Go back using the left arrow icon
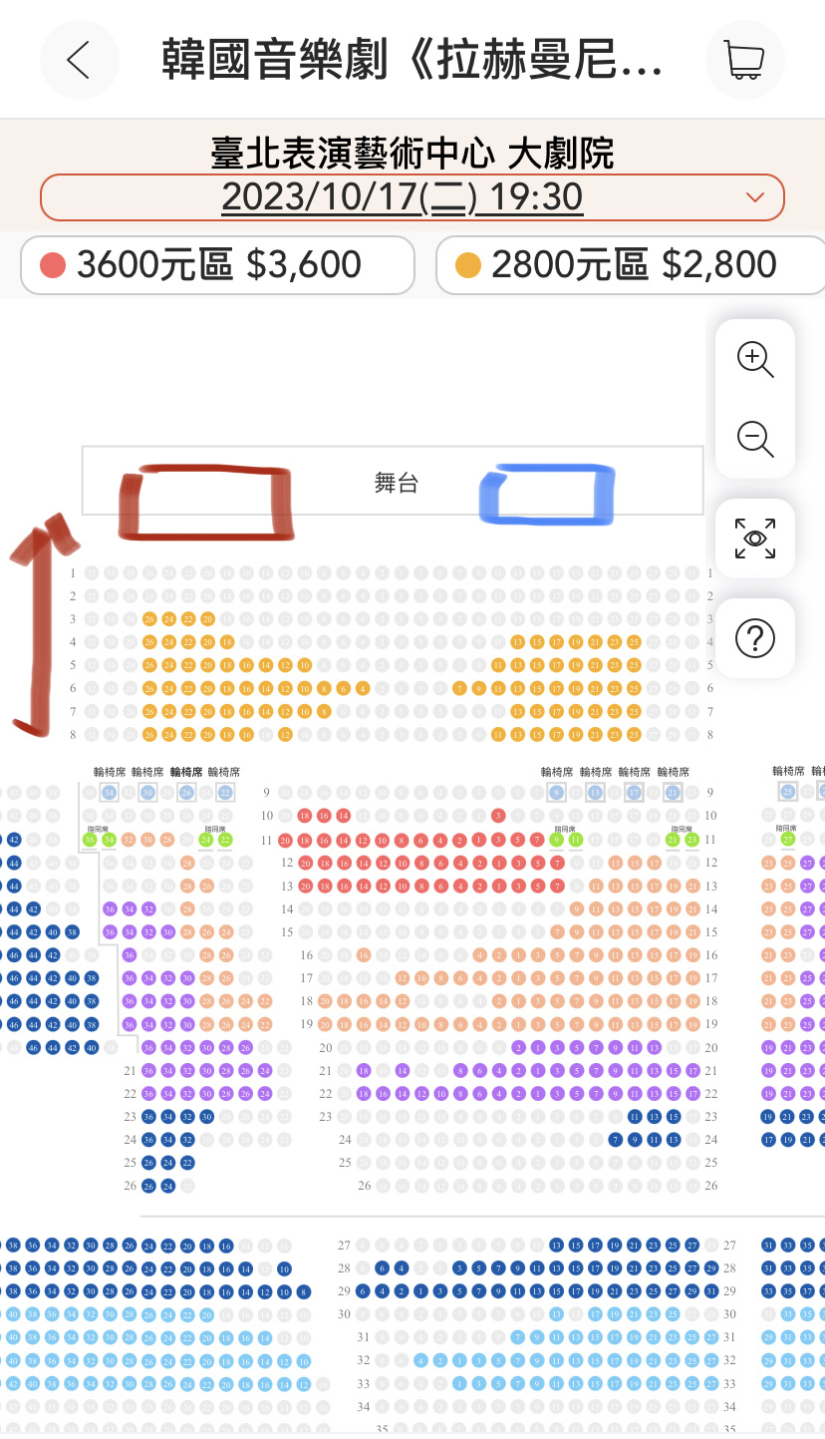Viewport: 825px width, 1439px height. coord(79,60)
